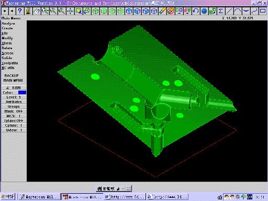
Task: Toggle Tplane: OFF setting
Action: tap(14, 121)
